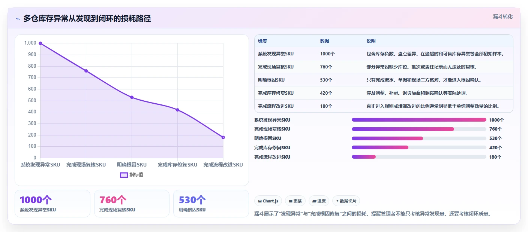Screen dimensions: 528x232
Task: Click the 500 y-axis label
Action: (x=32, y=100)
